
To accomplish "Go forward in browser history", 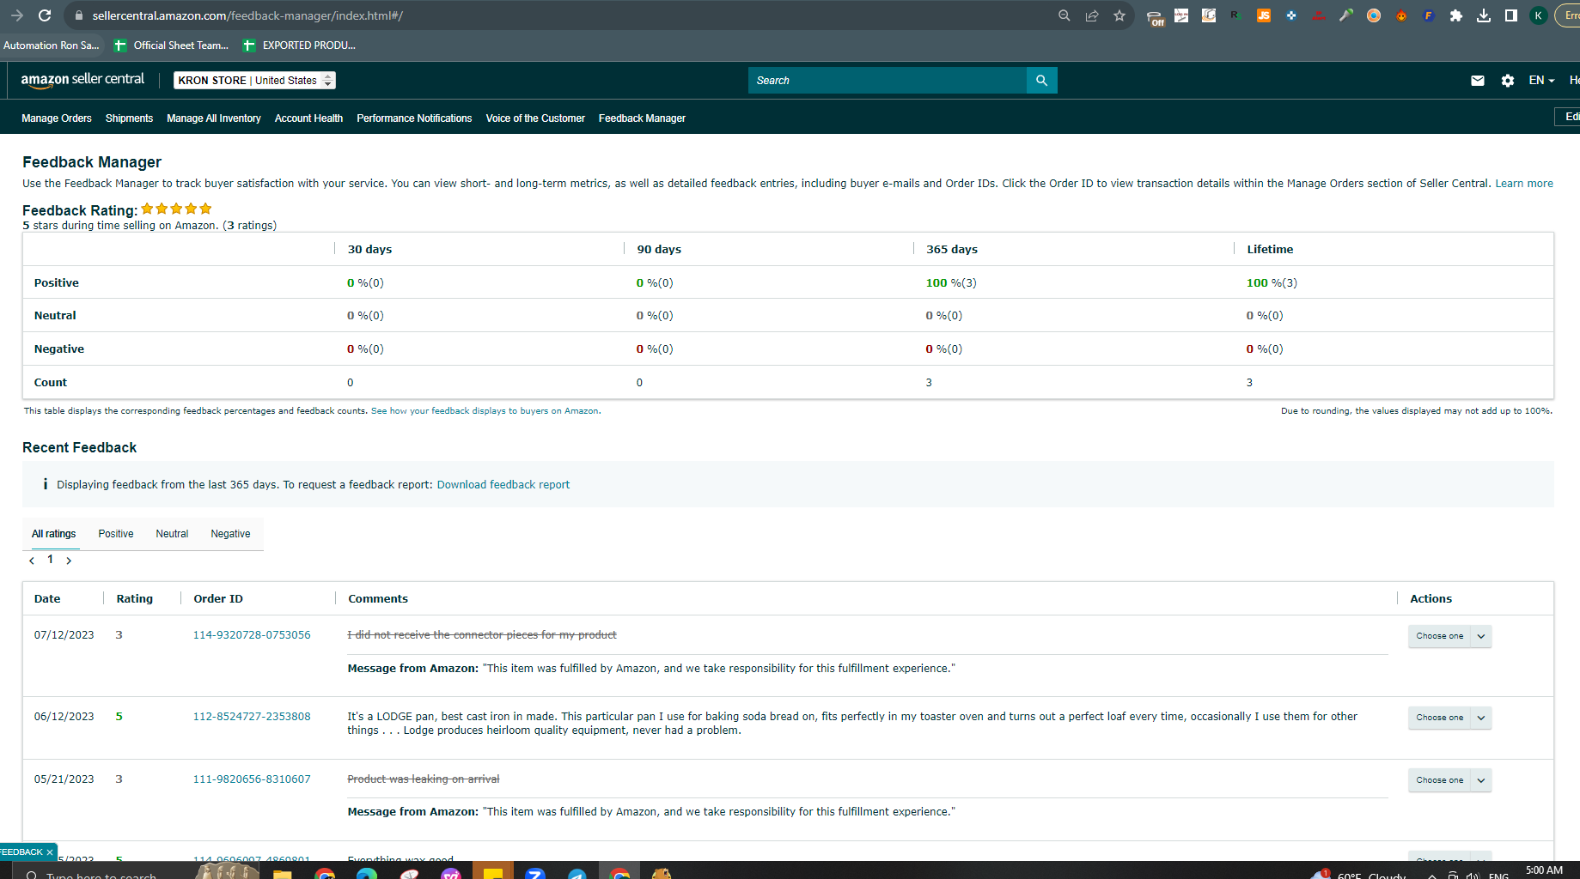I will click(16, 15).
